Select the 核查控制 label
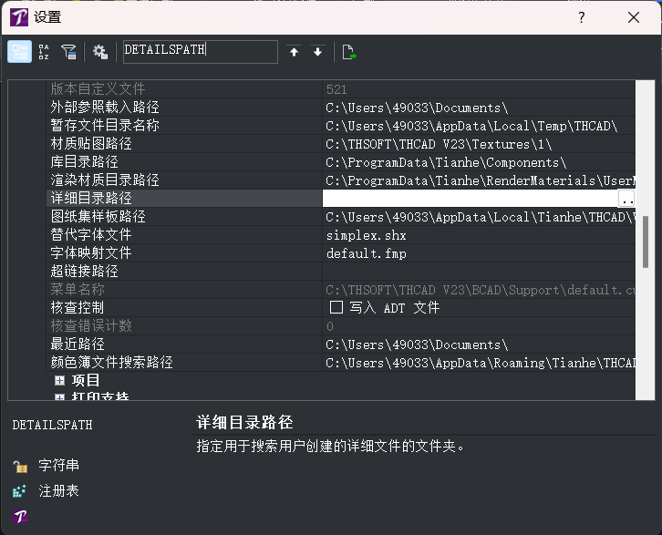Image resolution: width=662 pixels, height=535 pixels. click(x=78, y=307)
